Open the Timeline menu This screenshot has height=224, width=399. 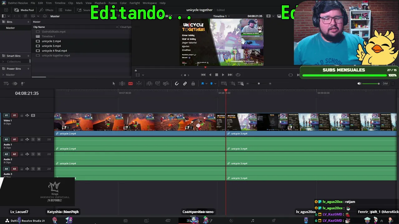[60, 3]
